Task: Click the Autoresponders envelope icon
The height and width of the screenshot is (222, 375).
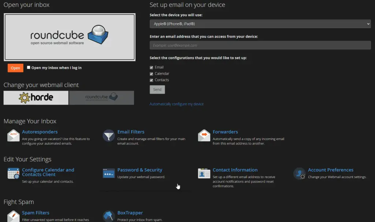Action: point(14,135)
